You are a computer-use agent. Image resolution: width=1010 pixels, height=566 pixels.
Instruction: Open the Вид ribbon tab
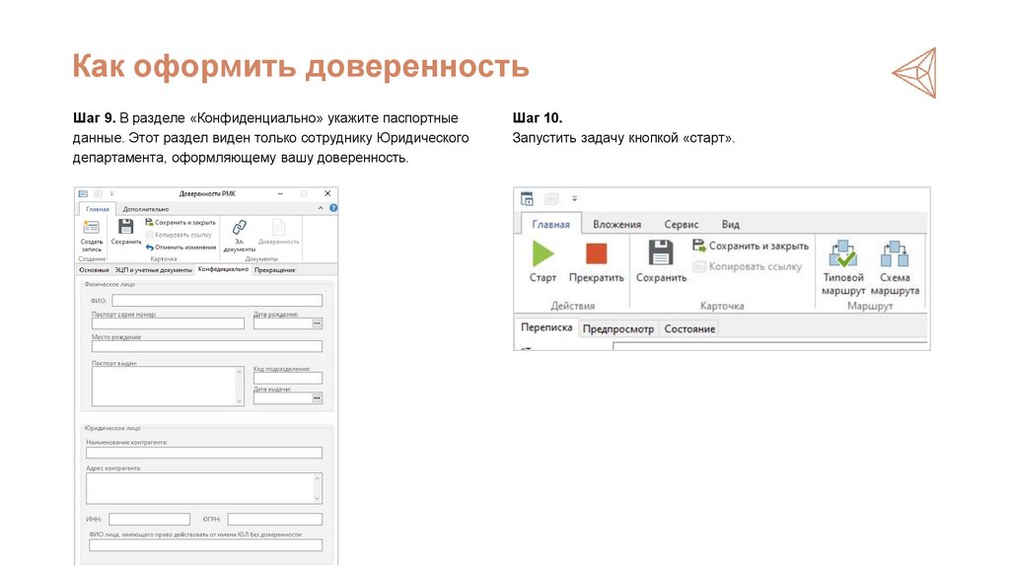(x=731, y=224)
